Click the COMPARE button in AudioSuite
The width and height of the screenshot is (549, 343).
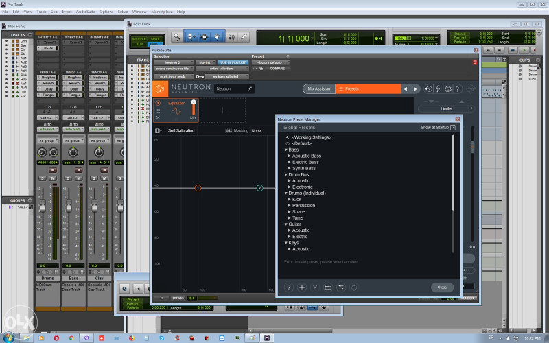pyautogui.click(x=277, y=69)
